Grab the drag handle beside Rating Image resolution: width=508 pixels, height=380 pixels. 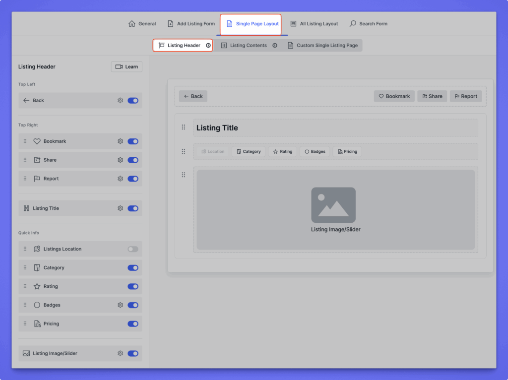[x=25, y=287]
